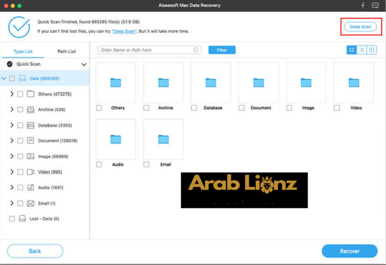Image resolution: width=386 pixels, height=265 pixels.
Task: Check the Database (3350) tree checkbox
Action: point(20,125)
